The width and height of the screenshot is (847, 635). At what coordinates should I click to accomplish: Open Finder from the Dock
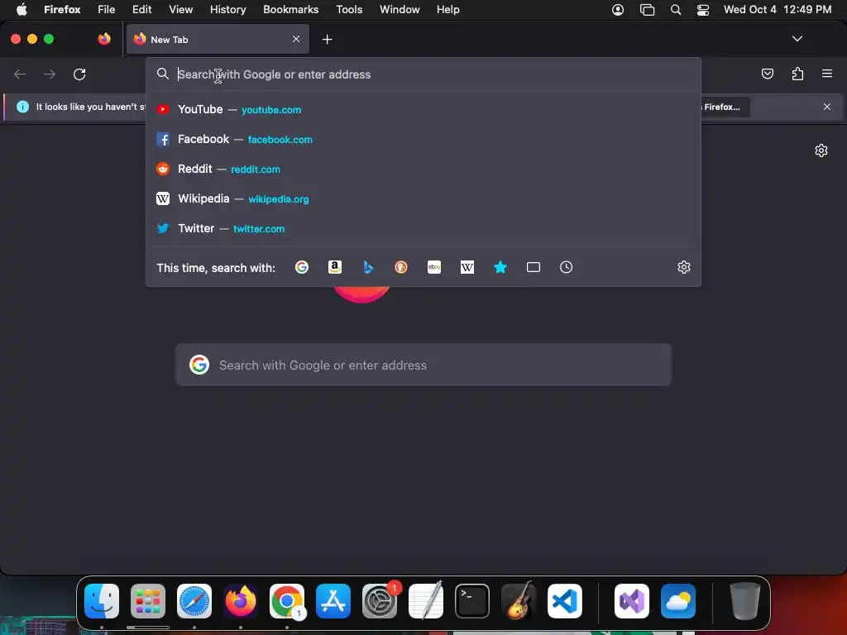(102, 601)
